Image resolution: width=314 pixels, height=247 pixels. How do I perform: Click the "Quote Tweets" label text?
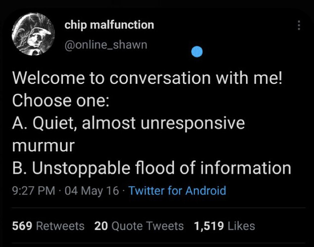(x=148, y=226)
